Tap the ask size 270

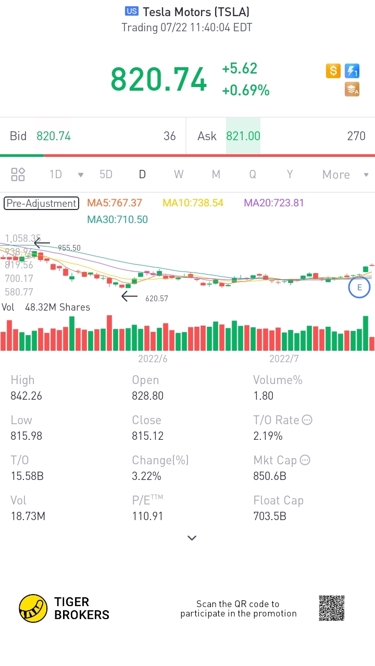[x=356, y=137]
